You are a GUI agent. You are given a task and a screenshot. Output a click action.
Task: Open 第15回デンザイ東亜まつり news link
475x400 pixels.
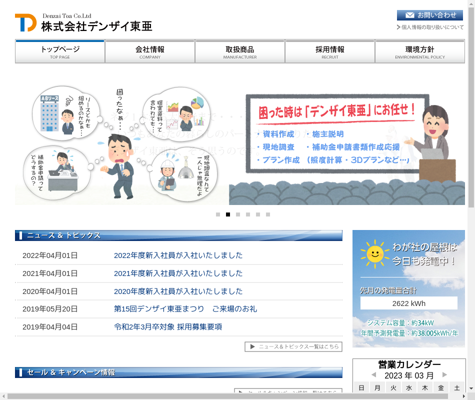[x=185, y=309]
